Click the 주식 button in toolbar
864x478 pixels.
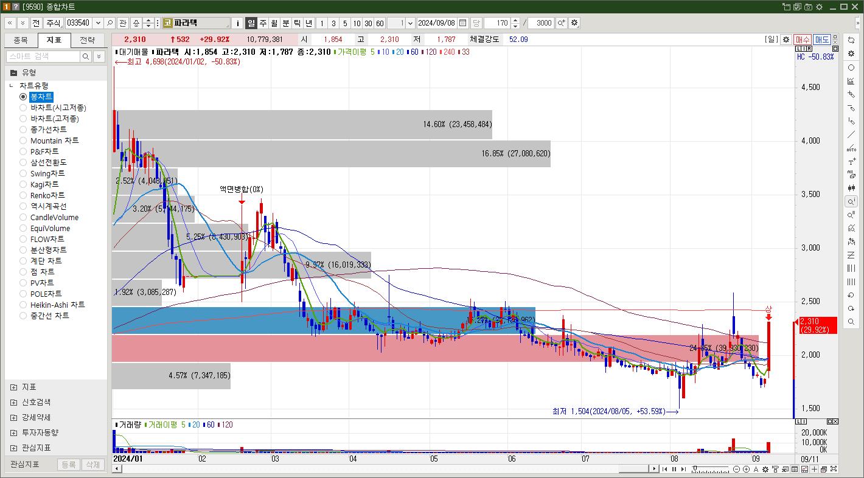click(54, 23)
